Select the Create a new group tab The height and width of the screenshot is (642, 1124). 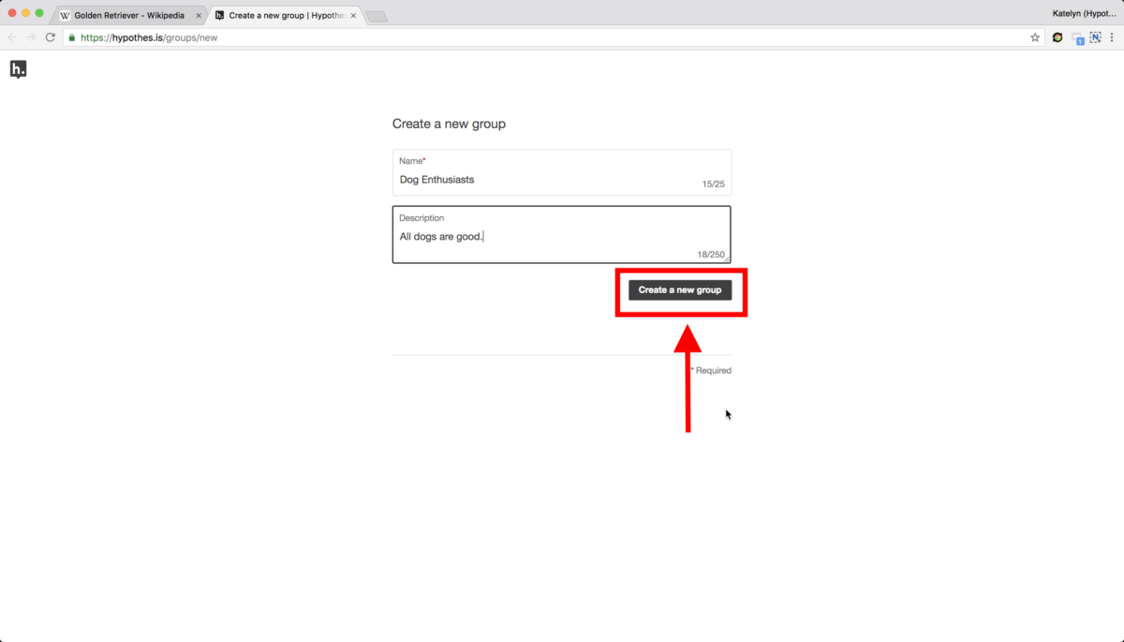coord(286,16)
